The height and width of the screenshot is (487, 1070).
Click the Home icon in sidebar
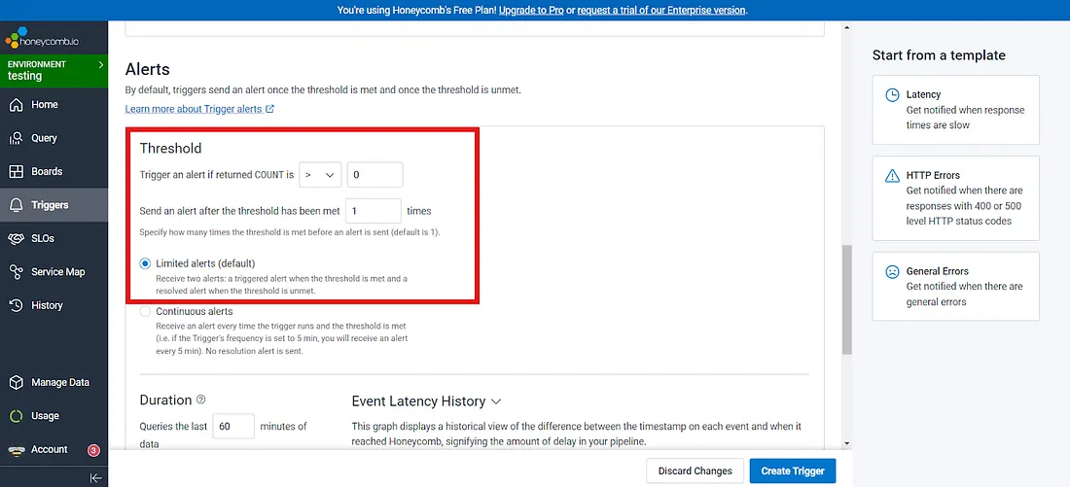point(16,105)
